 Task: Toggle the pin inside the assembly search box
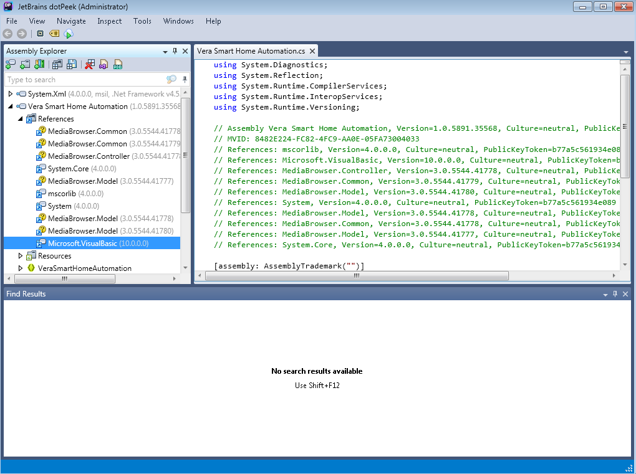coord(185,80)
